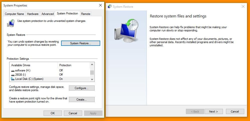Open Configure... restore settings

pyautogui.click(x=82, y=88)
